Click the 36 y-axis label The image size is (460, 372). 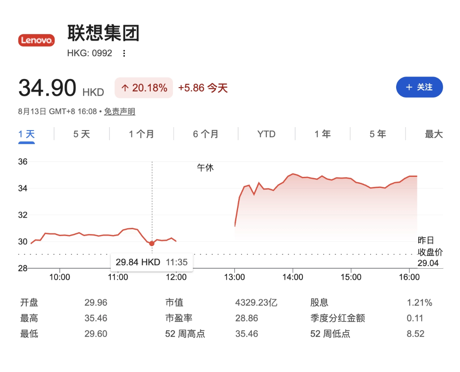pos(23,162)
